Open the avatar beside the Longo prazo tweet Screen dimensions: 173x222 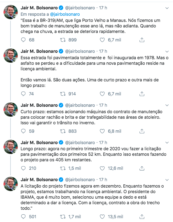(11, 147)
